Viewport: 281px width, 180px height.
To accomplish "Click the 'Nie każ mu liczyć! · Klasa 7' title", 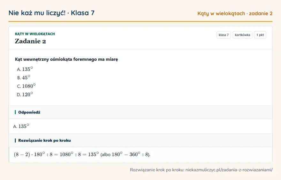I will (x=51, y=13).
